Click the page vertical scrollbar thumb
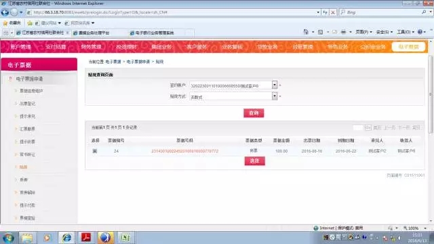This screenshot has height=244, width=434. [431, 94]
